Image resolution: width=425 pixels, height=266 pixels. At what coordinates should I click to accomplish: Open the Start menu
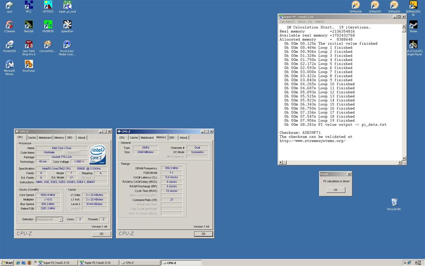[7, 263]
